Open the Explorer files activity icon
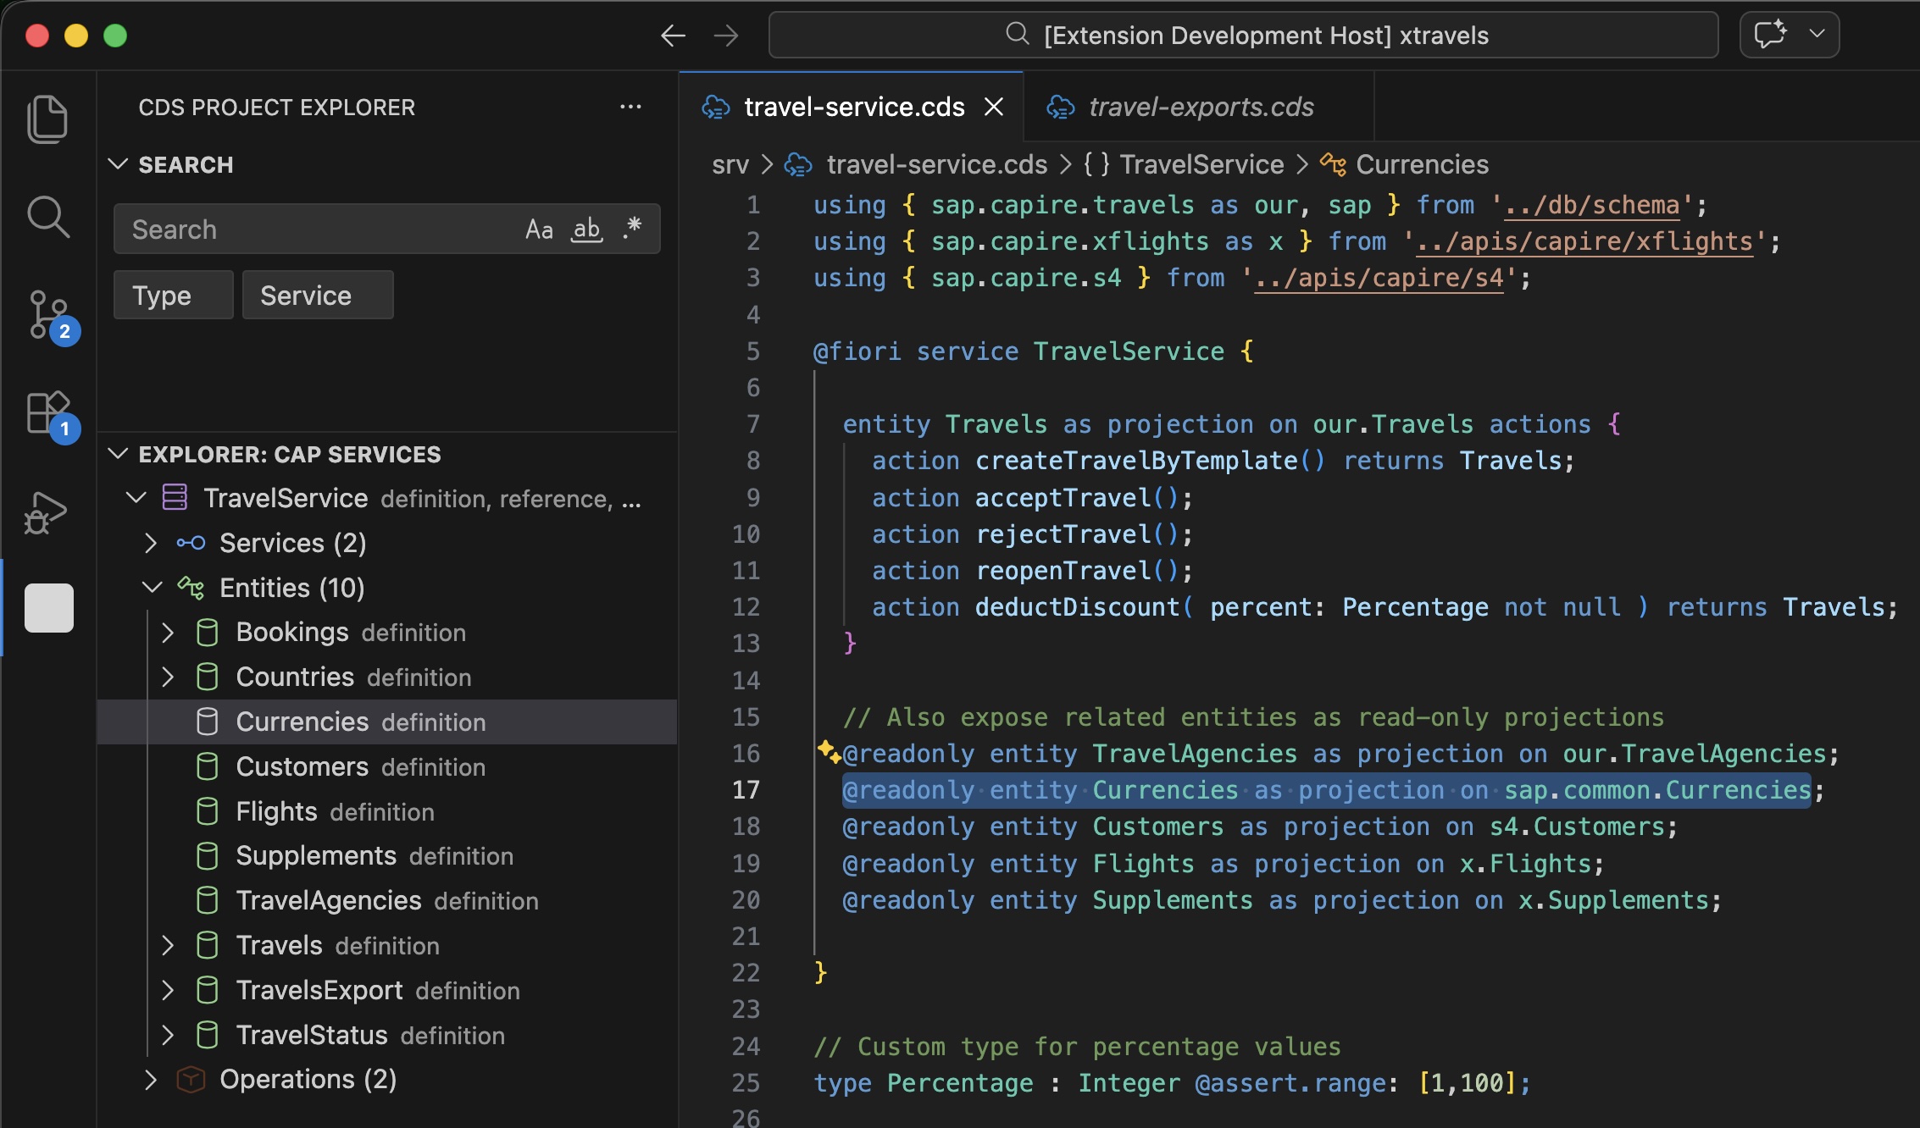Viewport: 1920px width, 1128px height. click(47, 119)
